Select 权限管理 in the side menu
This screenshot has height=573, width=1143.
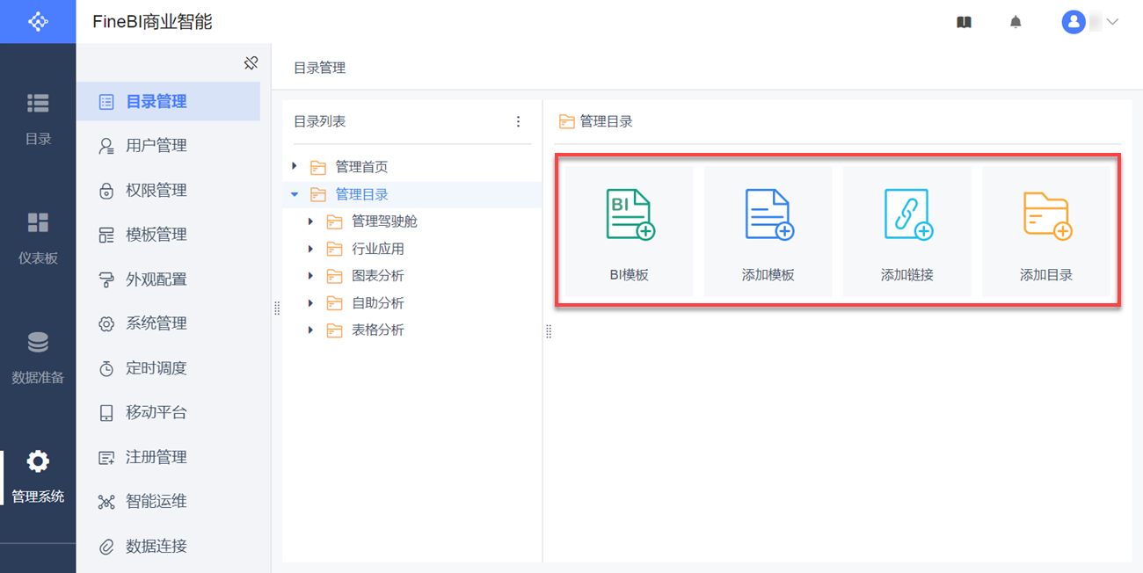tap(156, 191)
